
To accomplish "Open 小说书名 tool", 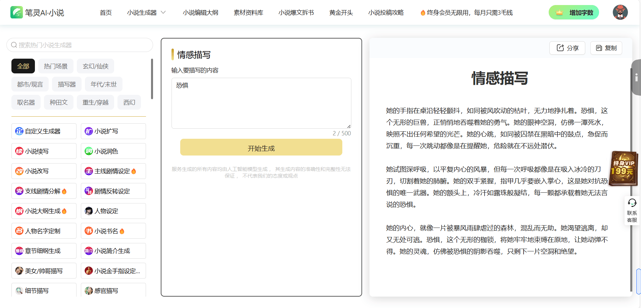I will tap(113, 231).
